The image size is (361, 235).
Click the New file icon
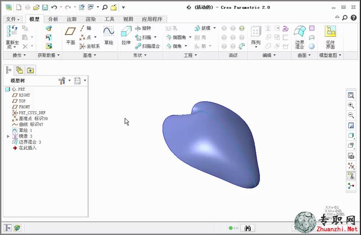(x=19, y=7)
